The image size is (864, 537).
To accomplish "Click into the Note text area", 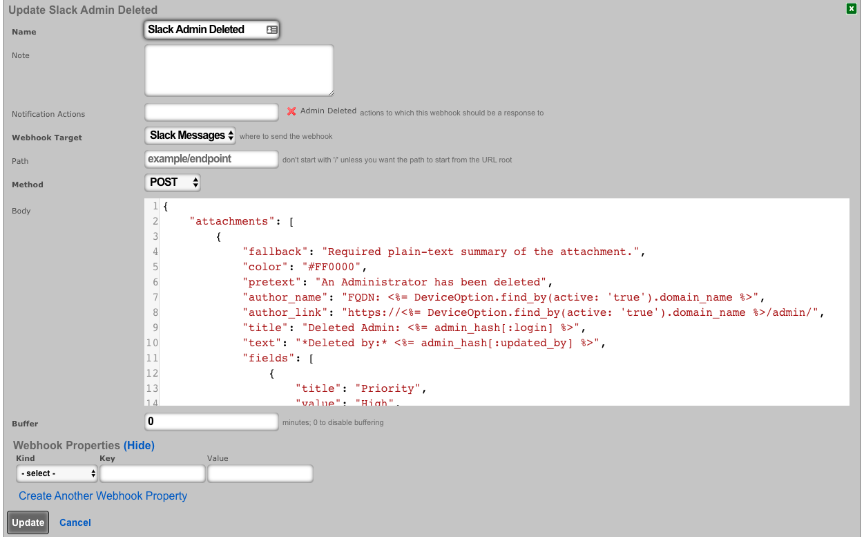I will tap(239, 70).
